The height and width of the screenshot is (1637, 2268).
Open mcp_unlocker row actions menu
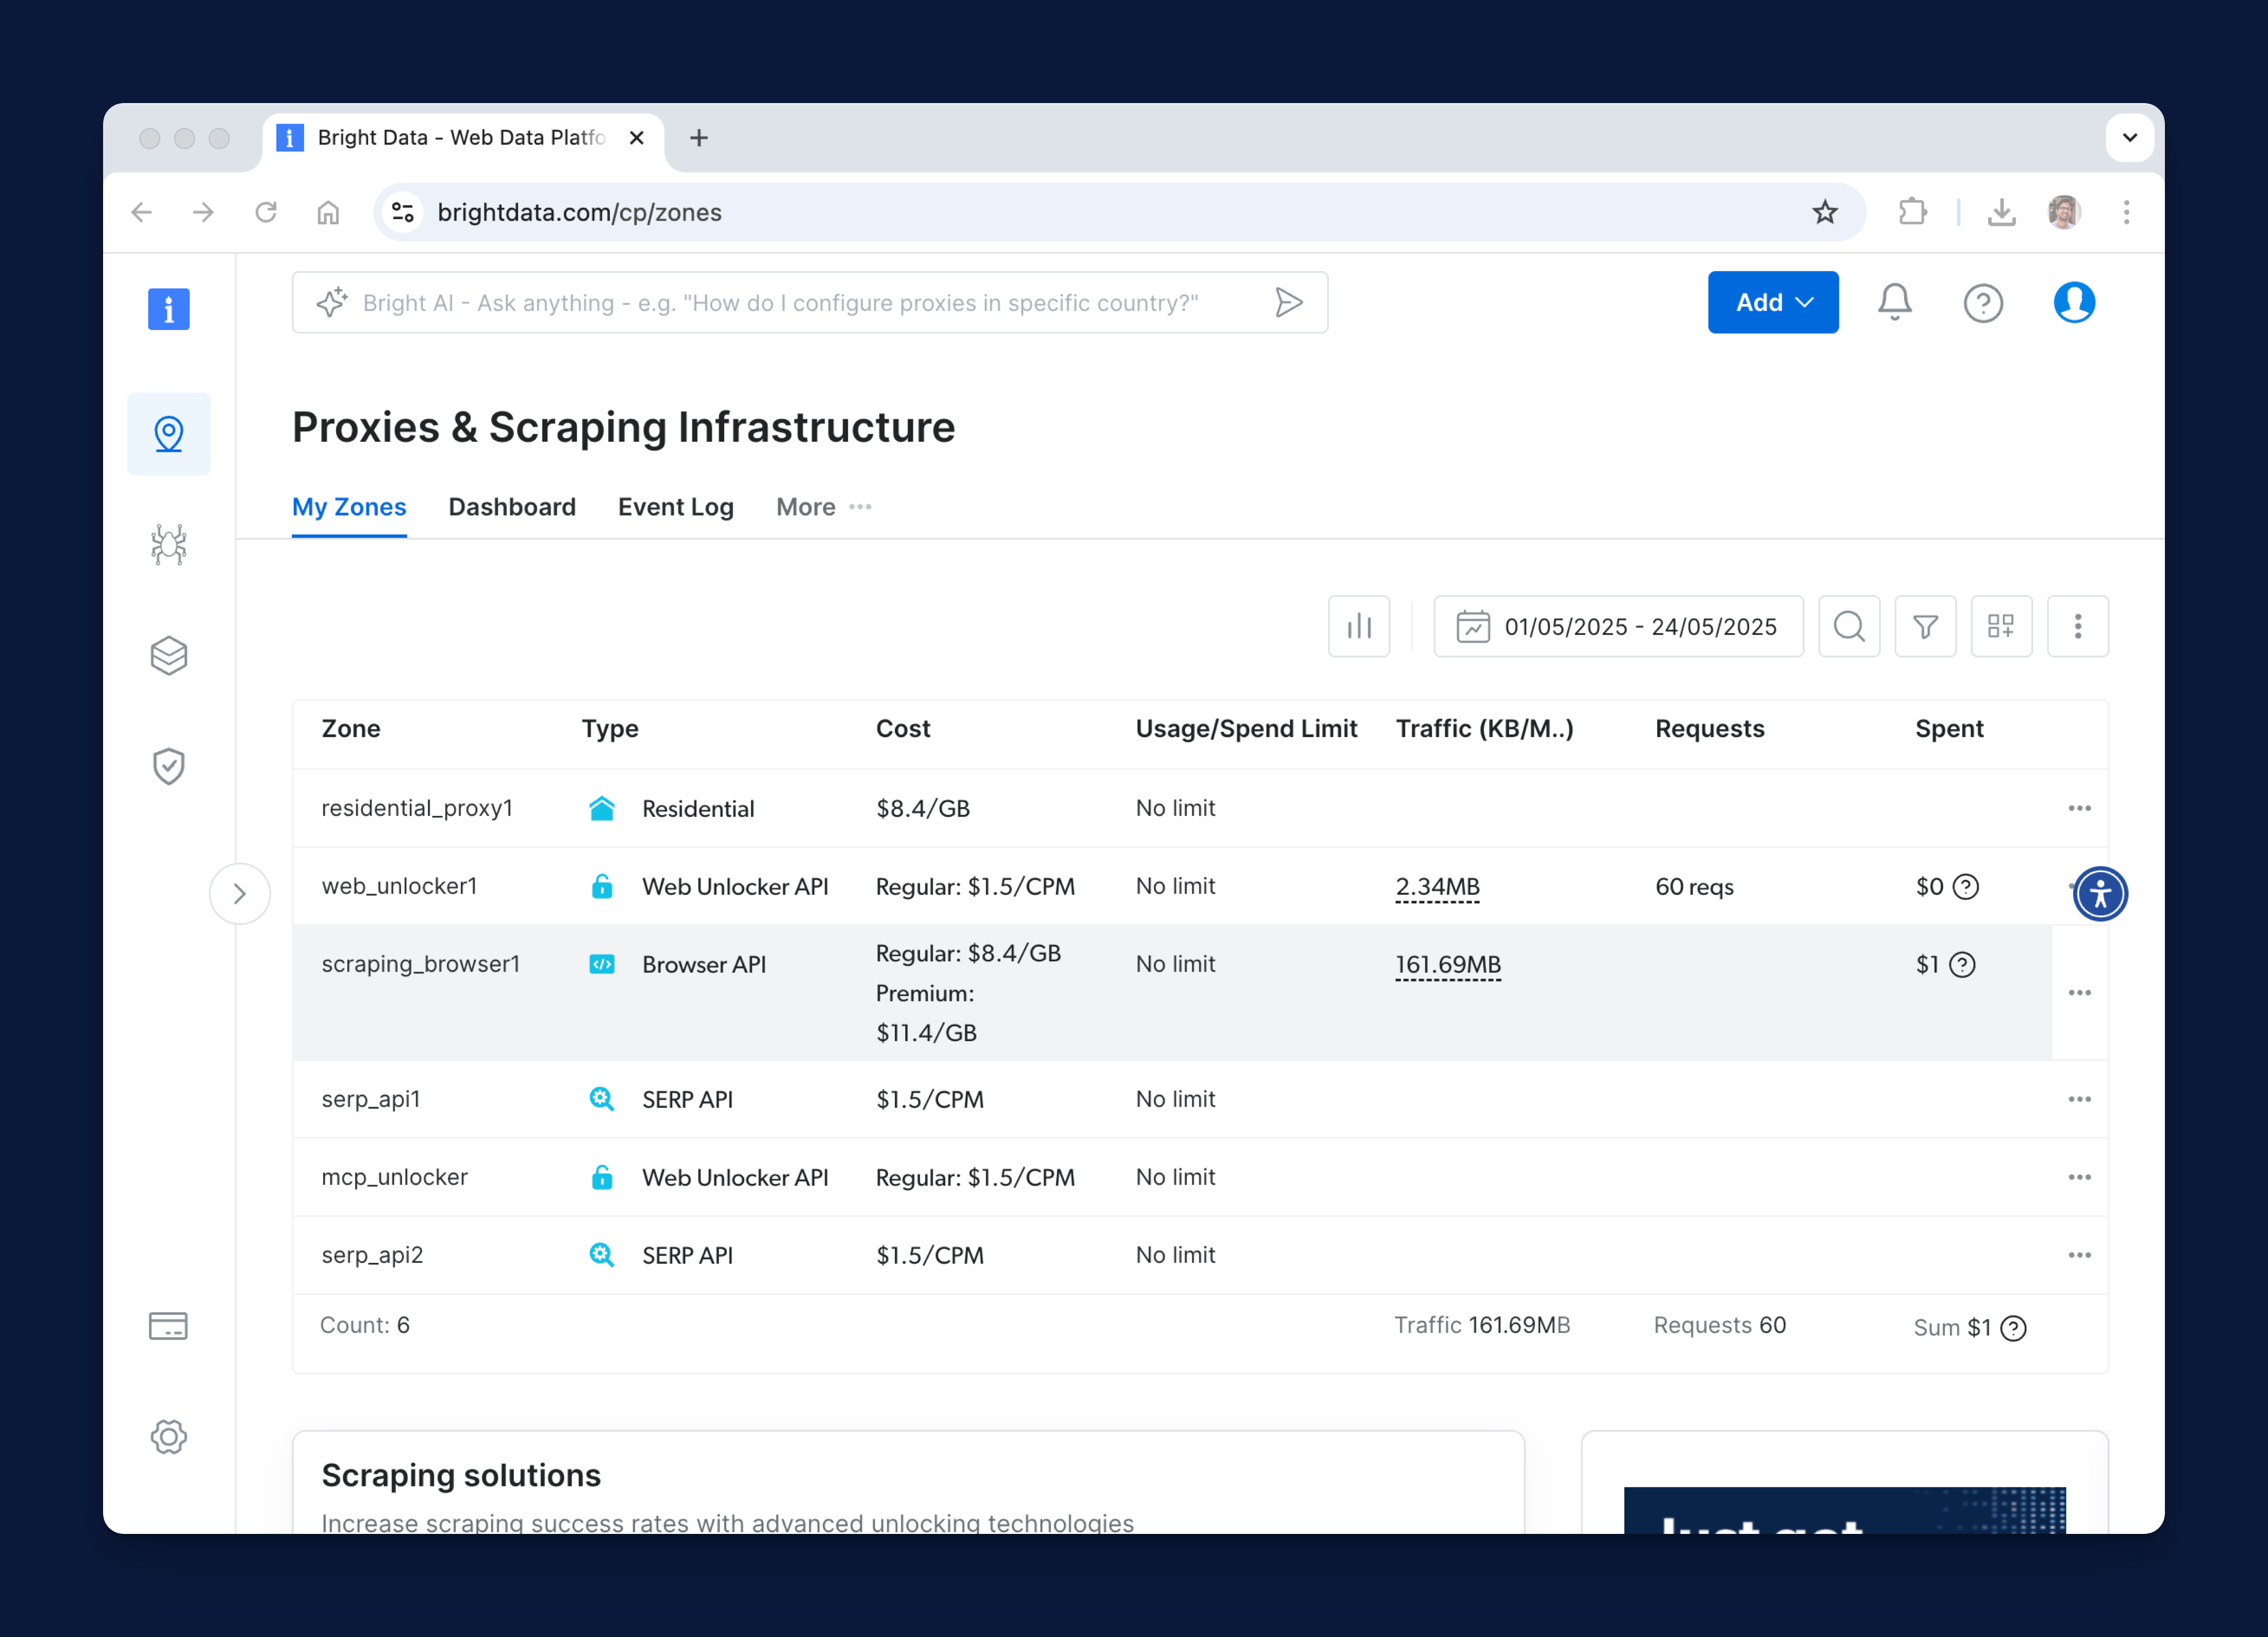[x=2080, y=1177]
